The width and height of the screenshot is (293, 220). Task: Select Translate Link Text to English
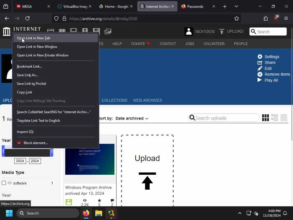tap(56, 121)
